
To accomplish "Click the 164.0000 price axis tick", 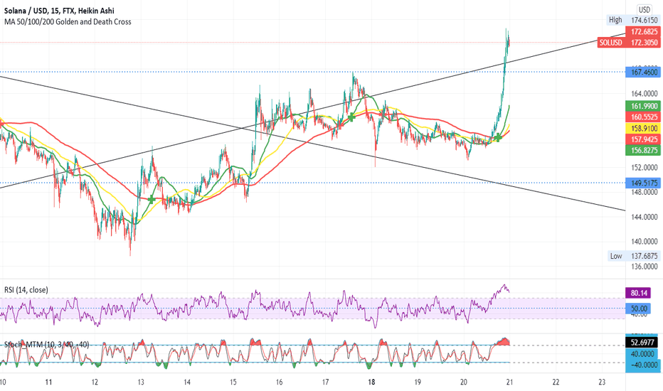I will (644, 93).
